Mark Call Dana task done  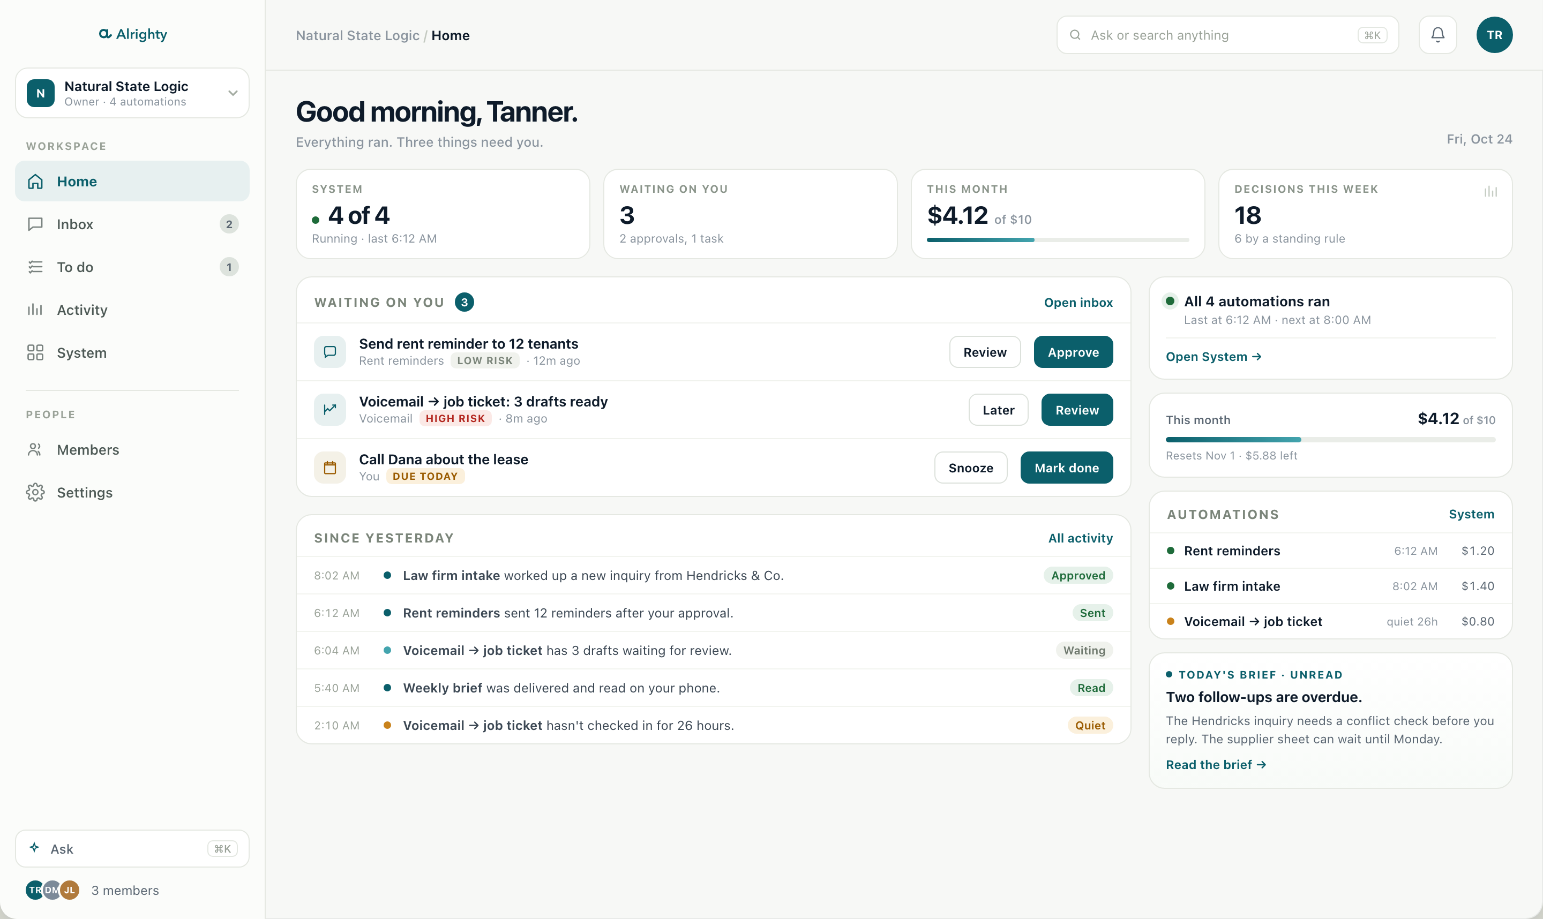point(1066,467)
